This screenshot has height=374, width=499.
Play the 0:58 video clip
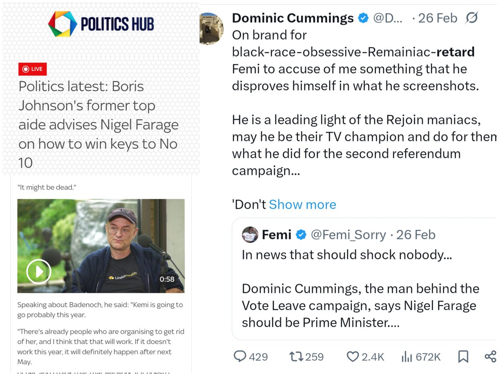39,271
